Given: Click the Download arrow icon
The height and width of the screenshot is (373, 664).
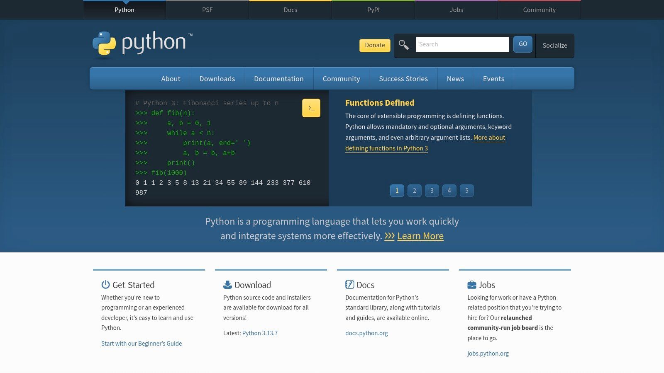Looking at the screenshot, I should pyautogui.click(x=227, y=285).
